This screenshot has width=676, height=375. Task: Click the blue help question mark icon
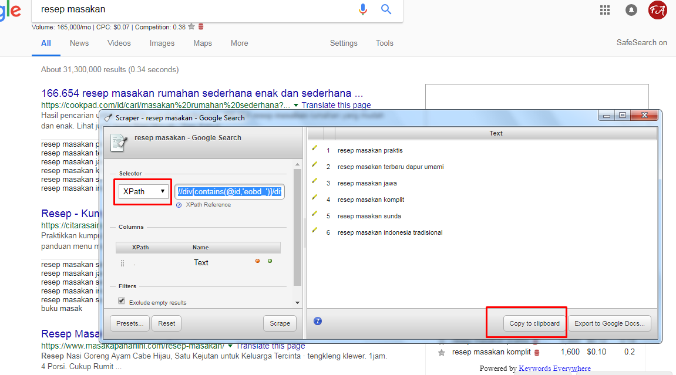[x=318, y=321]
